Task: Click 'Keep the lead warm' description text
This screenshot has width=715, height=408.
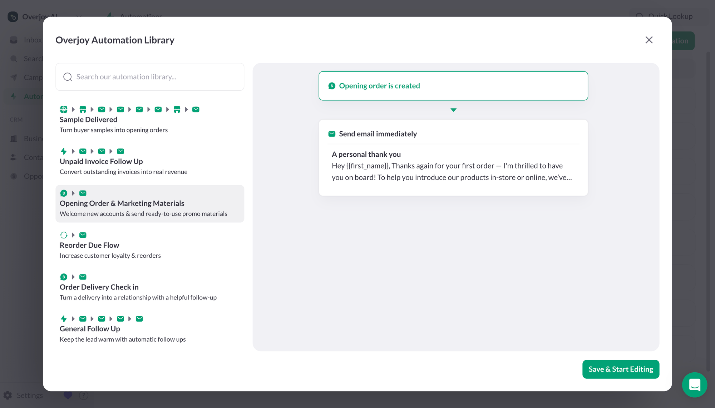Action: coord(123,339)
